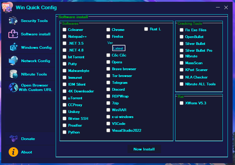Tick the Bitvise SSH checkbox
The width and height of the screenshot is (235, 165).
click(x=64, y=119)
